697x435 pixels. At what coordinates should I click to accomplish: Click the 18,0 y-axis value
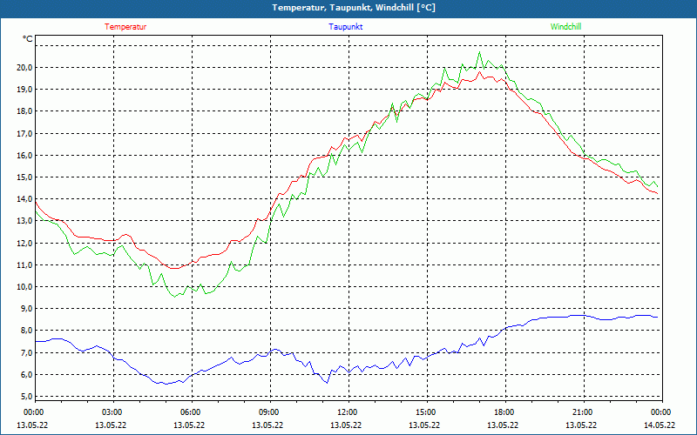[x=24, y=111]
